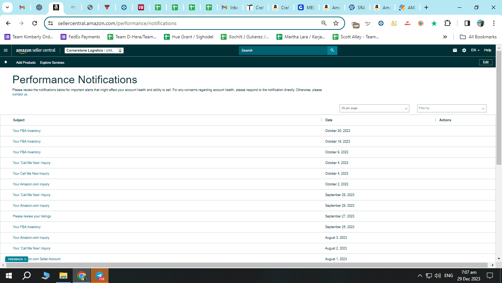Click the teal search magnifier button

coord(332,50)
